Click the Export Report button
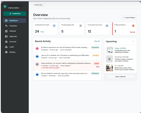This screenshot has height=113, width=141. (x=129, y=18)
